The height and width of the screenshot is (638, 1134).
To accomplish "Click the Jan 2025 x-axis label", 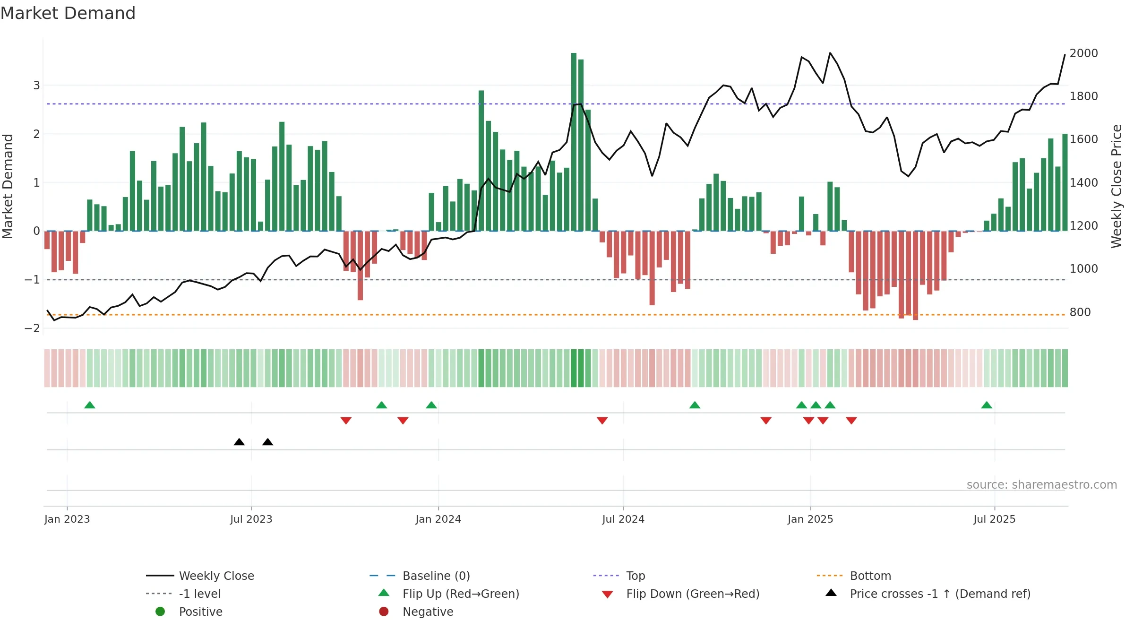I will pyautogui.click(x=811, y=519).
